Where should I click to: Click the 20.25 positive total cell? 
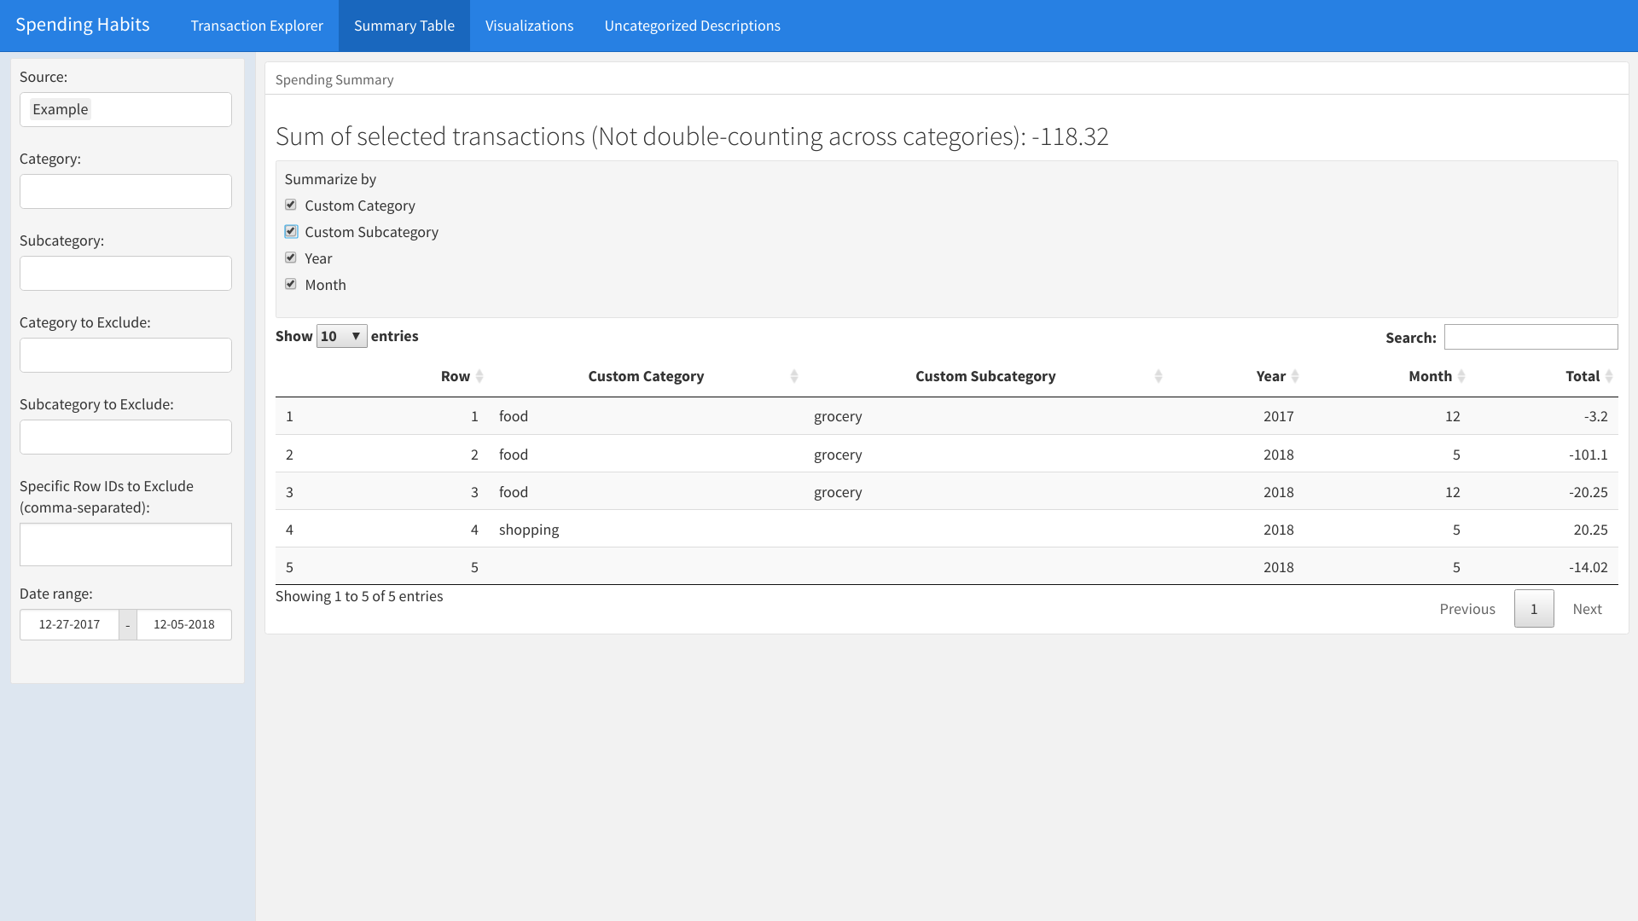point(1591,530)
